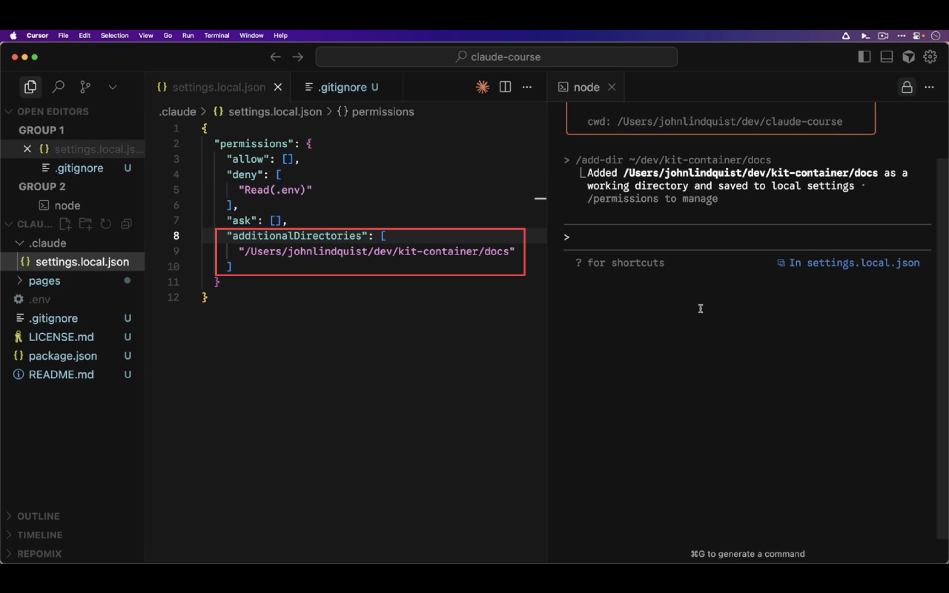Open .gitignore under Group 1
Image resolution: width=949 pixels, height=593 pixels.
point(72,168)
